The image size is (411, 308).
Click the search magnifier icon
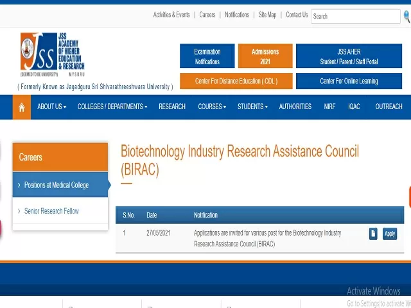coord(407,16)
